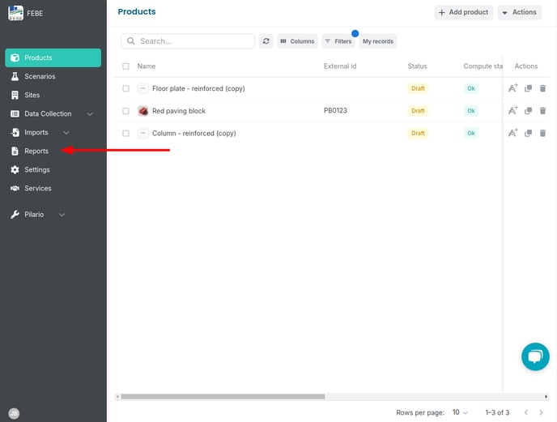Open the Actions dropdown button

(519, 12)
